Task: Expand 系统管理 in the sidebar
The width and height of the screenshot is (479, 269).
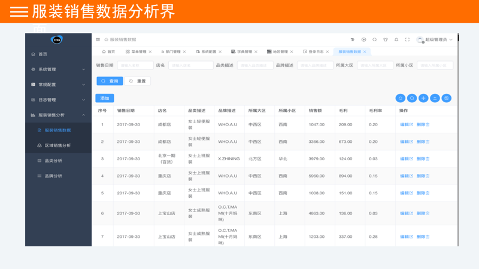Action: point(58,69)
